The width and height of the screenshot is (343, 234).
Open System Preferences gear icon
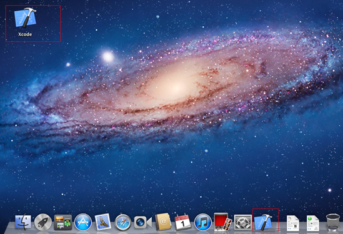pos(243,222)
